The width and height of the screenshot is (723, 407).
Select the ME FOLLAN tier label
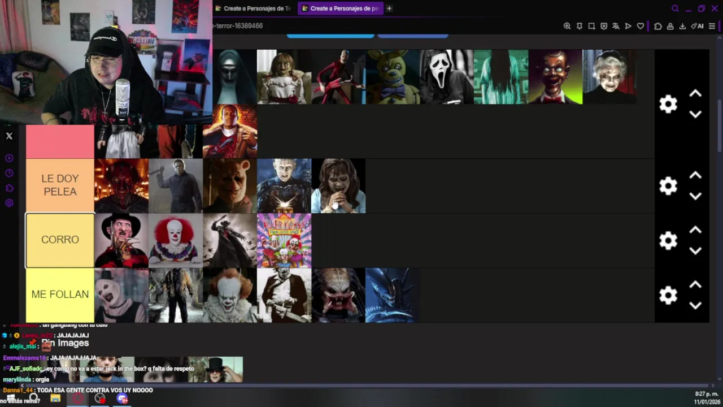point(60,295)
